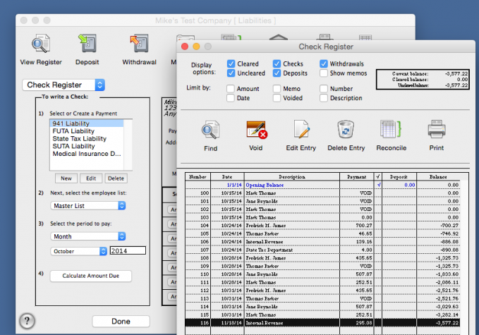The image size is (479, 335).
Task: Uncheck the Cleared display option
Action: [231, 63]
